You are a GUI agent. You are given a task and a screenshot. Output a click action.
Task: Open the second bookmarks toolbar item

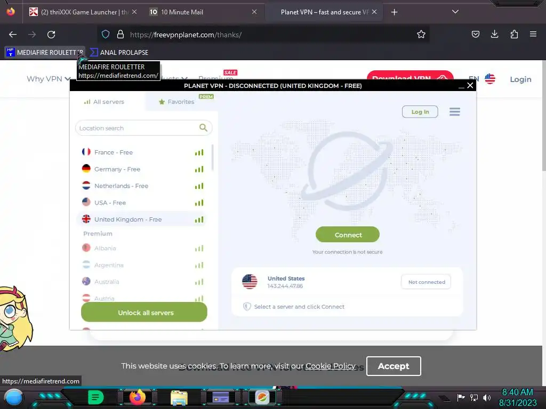pos(119,53)
